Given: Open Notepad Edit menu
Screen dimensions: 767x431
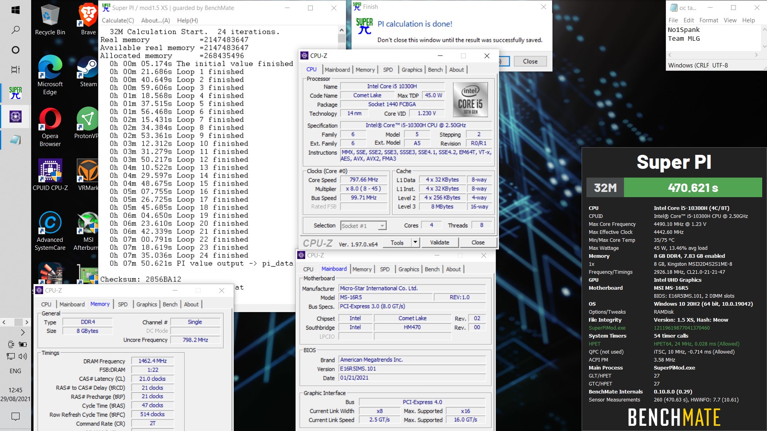Looking at the screenshot, I should [688, 20].
